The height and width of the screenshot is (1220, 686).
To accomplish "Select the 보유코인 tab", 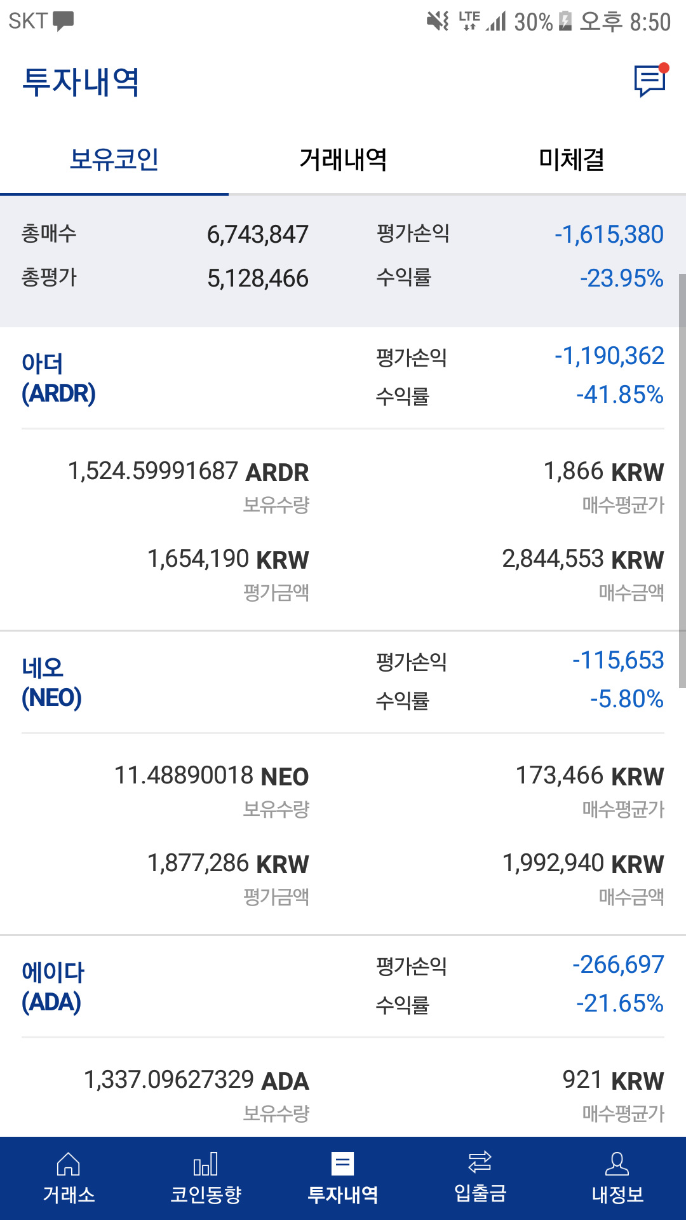I will (x=114, y=159).
